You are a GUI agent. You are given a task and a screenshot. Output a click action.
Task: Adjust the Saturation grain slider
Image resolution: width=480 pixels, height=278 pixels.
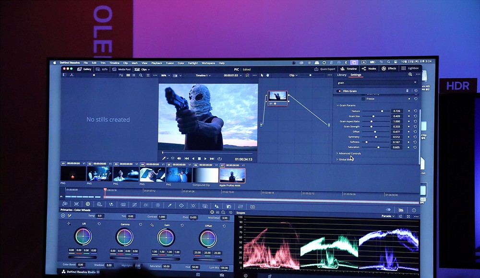[378, 147]
